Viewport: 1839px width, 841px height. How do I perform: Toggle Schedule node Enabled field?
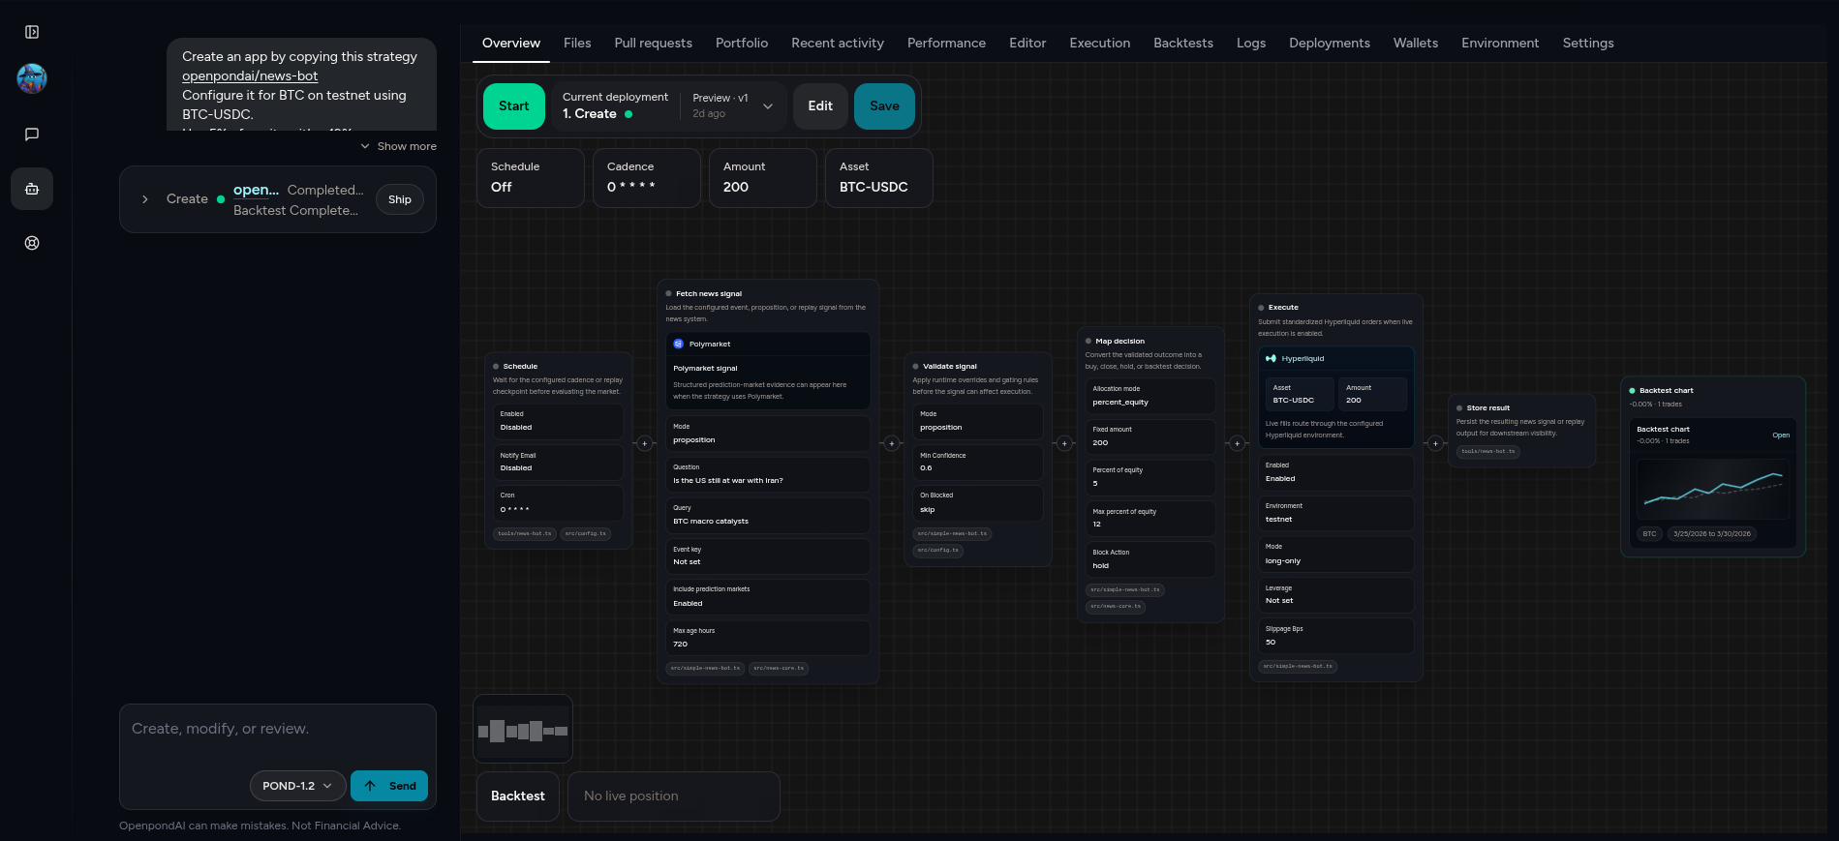coord(558,421)
